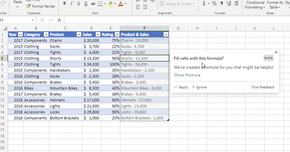
Task: Open the Sales column filter
Action: [98, 34]
